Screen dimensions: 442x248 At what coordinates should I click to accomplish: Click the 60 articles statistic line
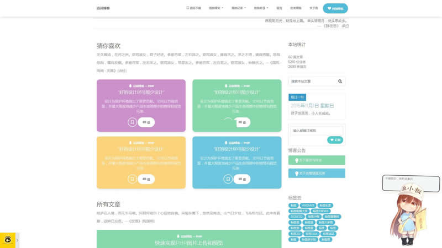tap(296, 57)
